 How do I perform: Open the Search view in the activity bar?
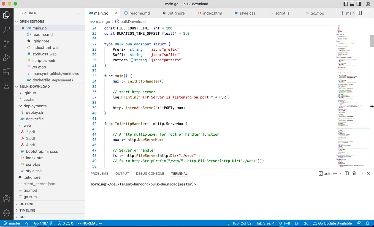point(7,29)
